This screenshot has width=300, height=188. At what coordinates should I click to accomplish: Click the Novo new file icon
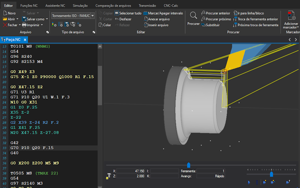pos(5,13)
